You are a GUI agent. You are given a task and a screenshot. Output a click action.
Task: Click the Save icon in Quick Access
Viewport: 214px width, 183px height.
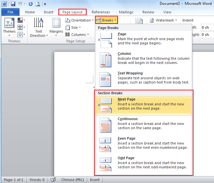tap(13, 4)
